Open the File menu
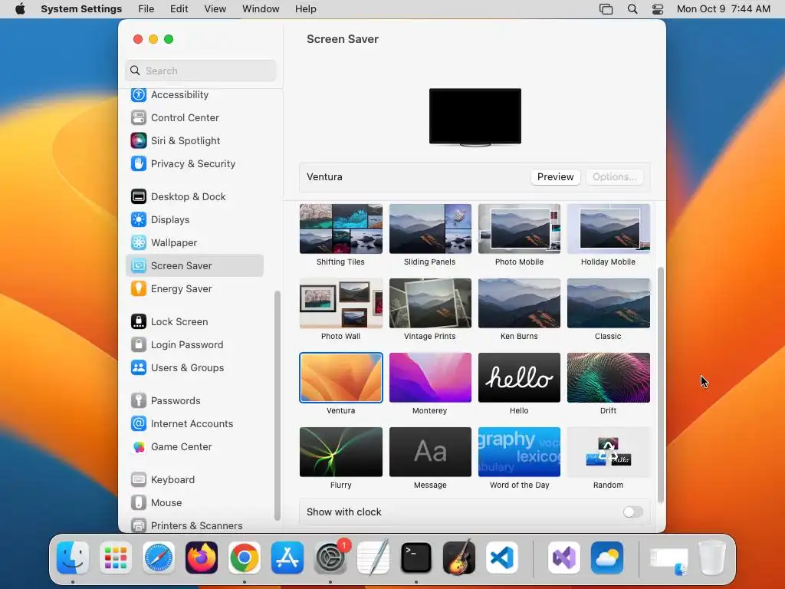 pos(146,9)
